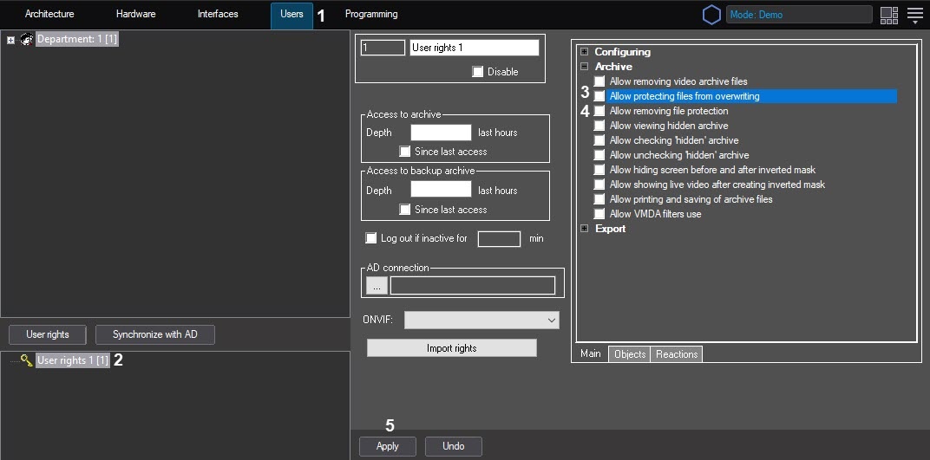Enable Allow protecting files from overwriting checkbox
Screen dimensions: 930x460
(599, 96)
